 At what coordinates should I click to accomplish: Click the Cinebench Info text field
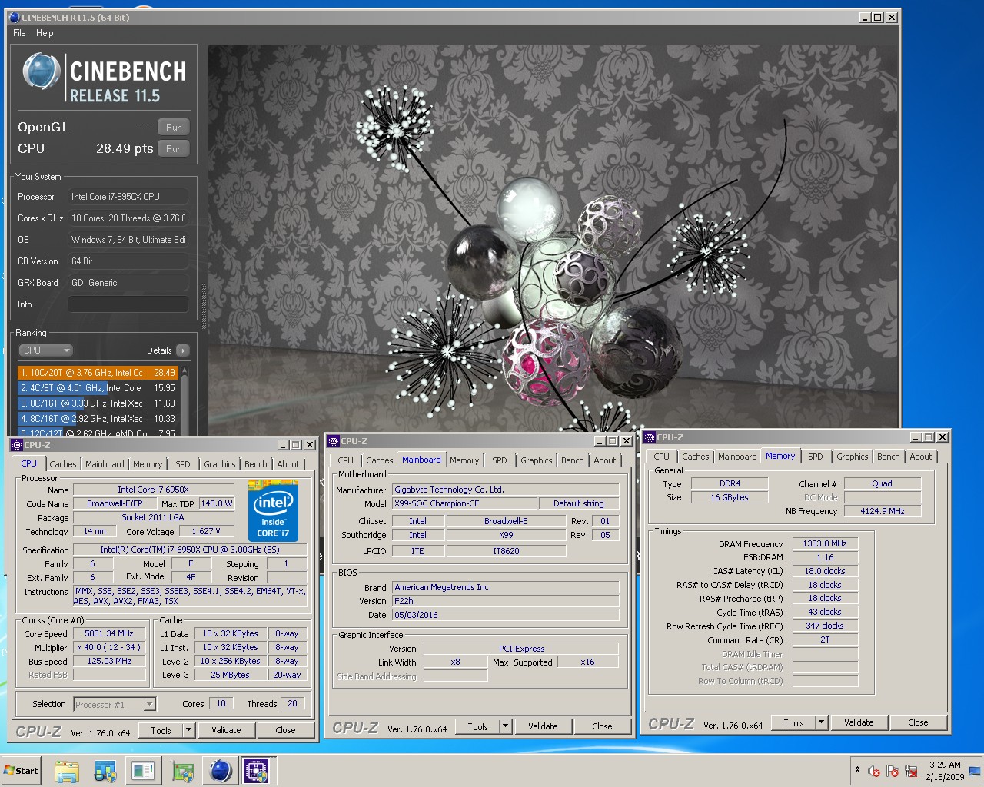tap(128, 304)
